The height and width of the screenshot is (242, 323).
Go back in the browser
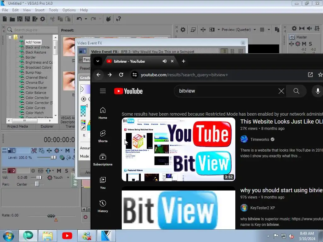tap(98, 75)
